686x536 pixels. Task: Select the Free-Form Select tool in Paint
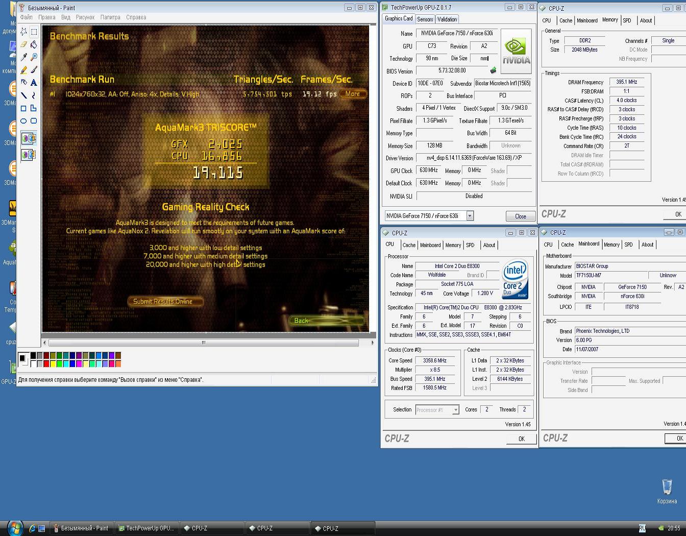23,32
